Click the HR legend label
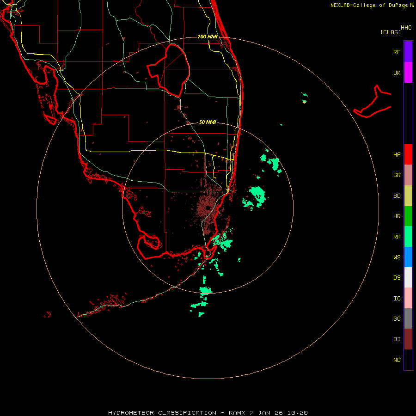This screenshot has width=416, height=416. tap(397, 216)
